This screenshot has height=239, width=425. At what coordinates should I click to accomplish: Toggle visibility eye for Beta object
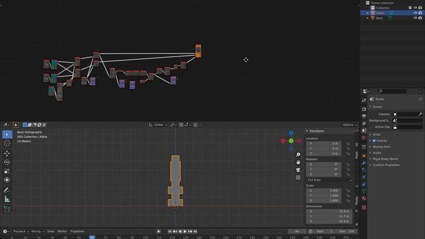(x=415, y=18)
